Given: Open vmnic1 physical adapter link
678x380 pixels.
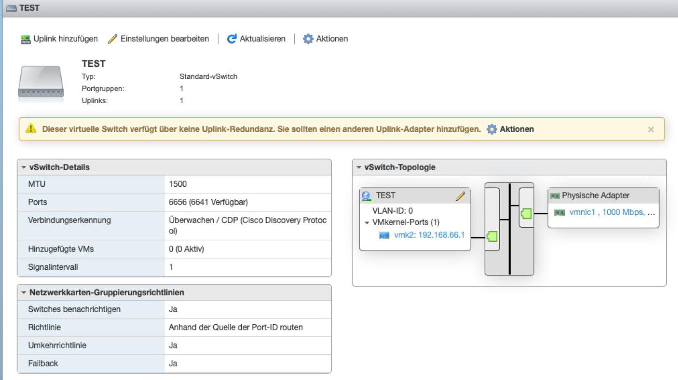Looking at the screenshot, I should click(582, 212).
